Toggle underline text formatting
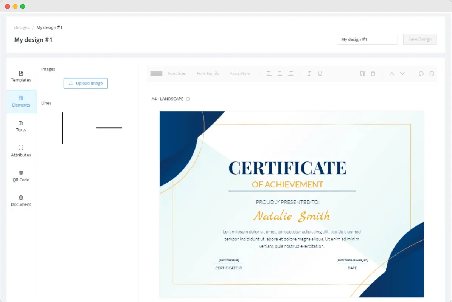452x302 pixels. tap(320, 73)
